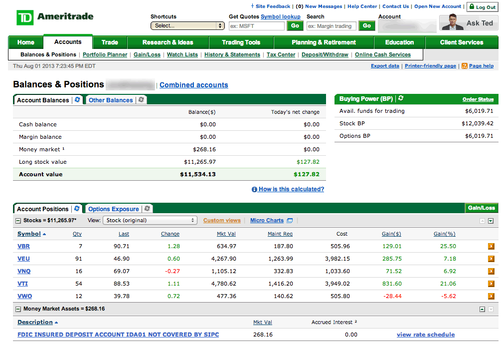Click the greyed move-down arrow in Money Market Assets header
Screen dimensions: 503x349
(491, 309)
